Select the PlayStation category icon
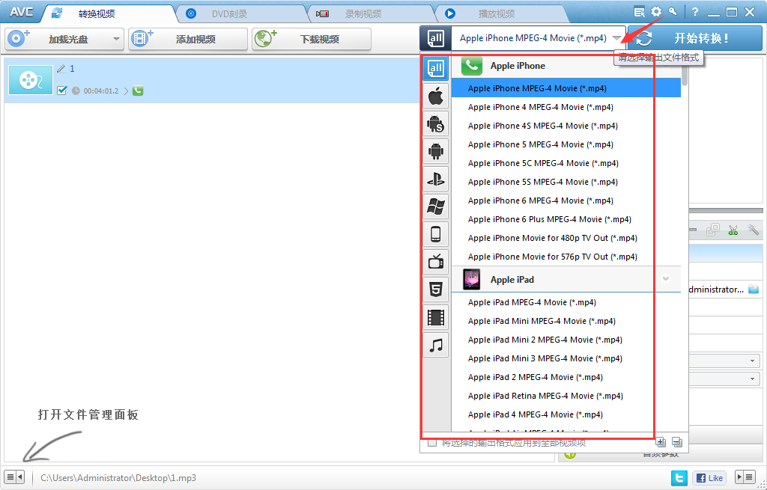Viewport: 767px width, 490px height. click(435, 180)
